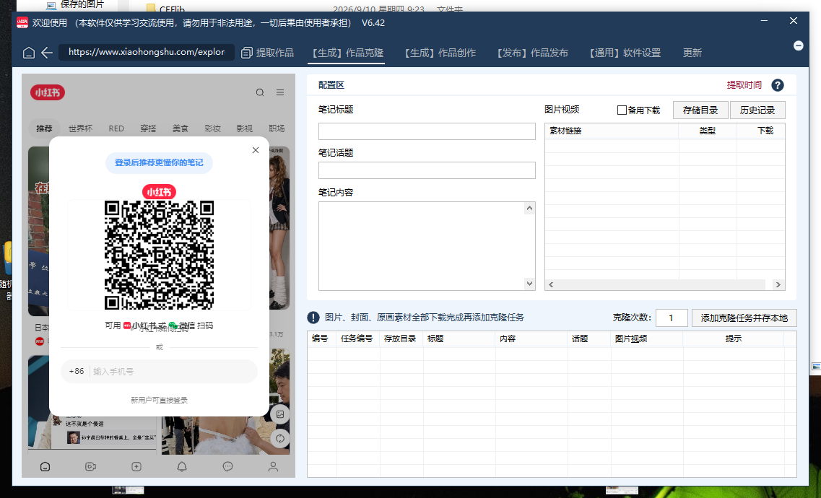Screen dimensions: 821x498
Task: Click the 小红书 logo in page header
Action: [x=48, y=92]
